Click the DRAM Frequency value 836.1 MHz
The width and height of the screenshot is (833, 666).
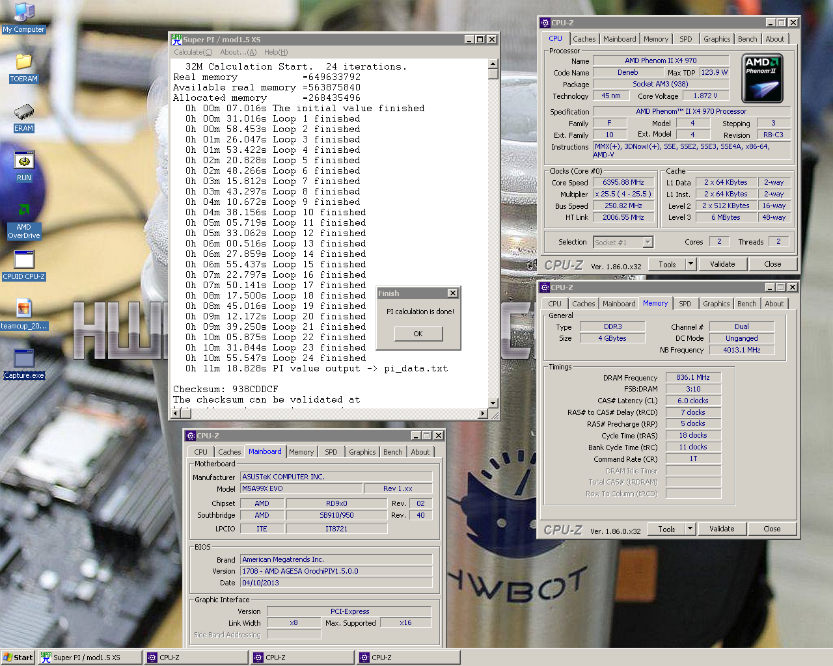[693, 377]
